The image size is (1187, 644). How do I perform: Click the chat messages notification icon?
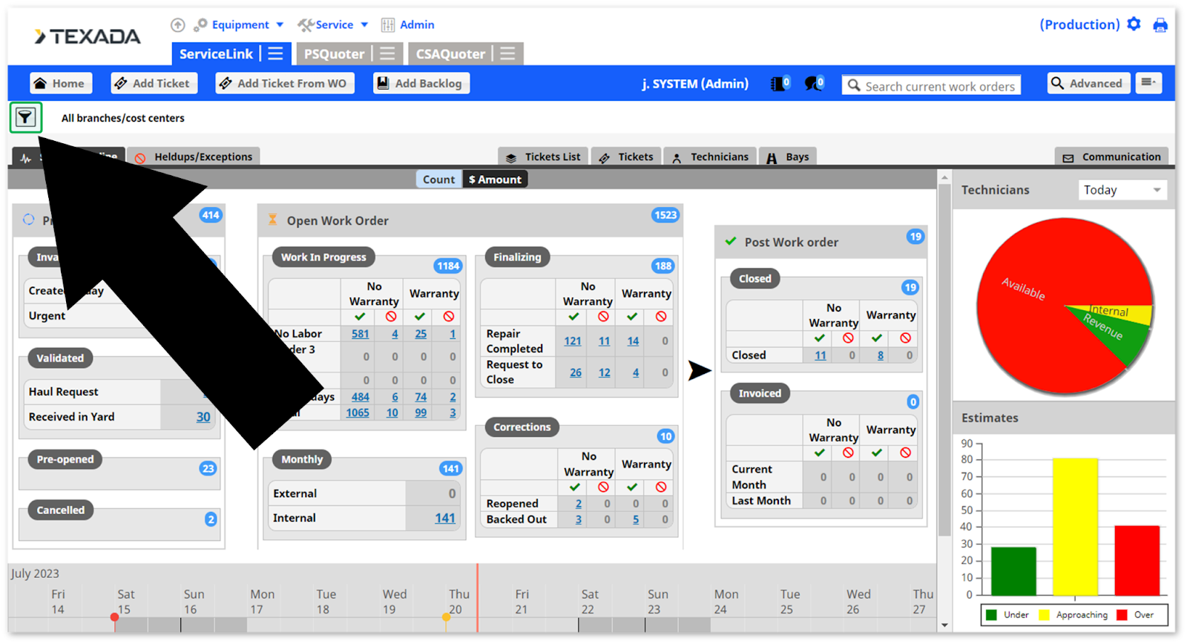pos(815,84)
